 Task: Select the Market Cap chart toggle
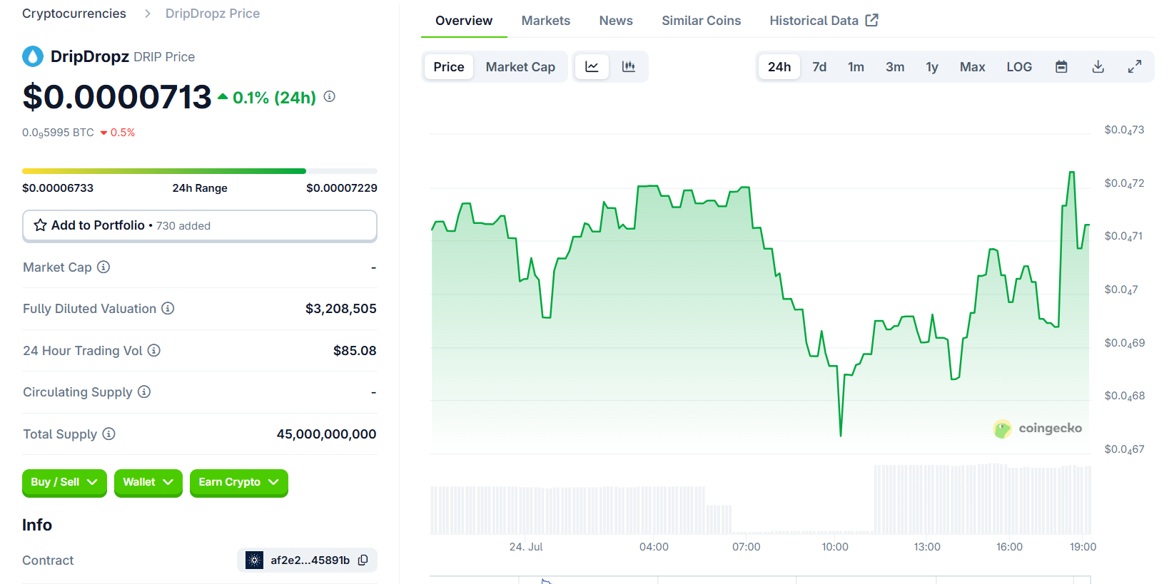[x=520, y=66]
